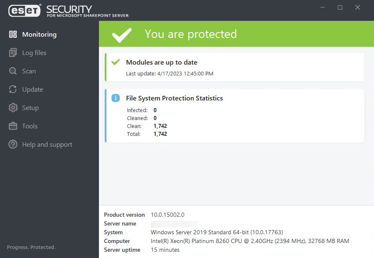Click the Setup gear icon
The height and width of the screenshot is (258, 374).
[13, 108]
